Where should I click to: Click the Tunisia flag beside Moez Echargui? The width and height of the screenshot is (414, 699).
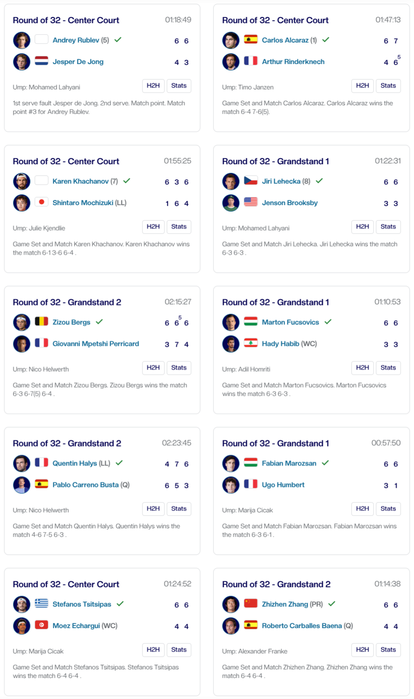pyautogui.click(x=41, y=625)
